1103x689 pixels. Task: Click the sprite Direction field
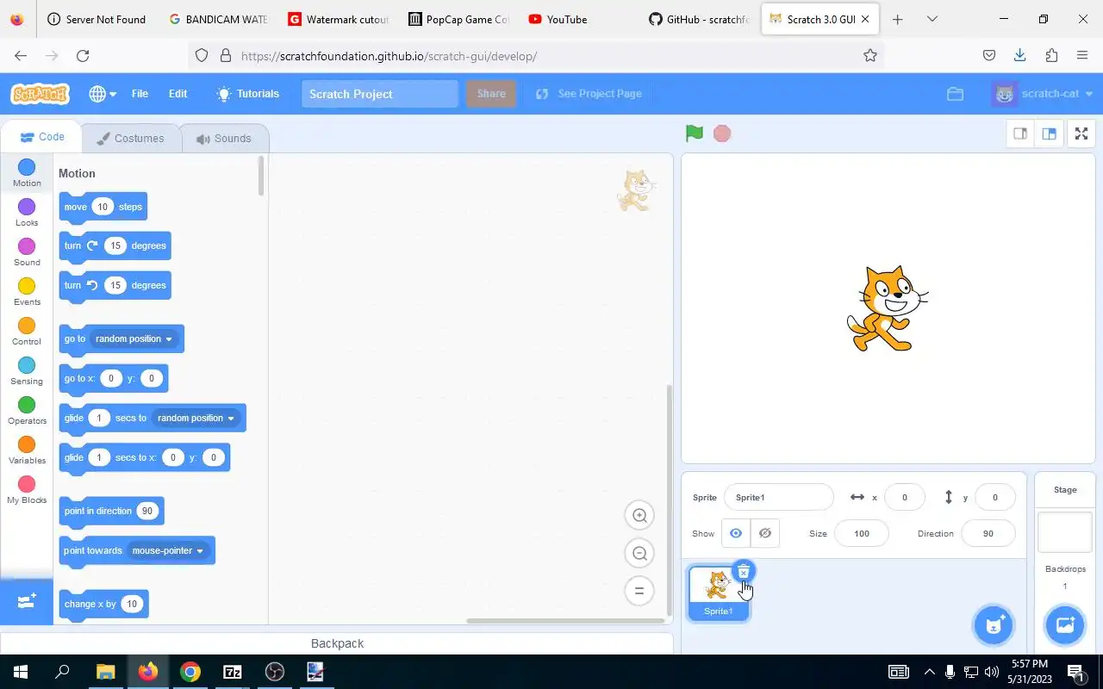[988, 533]
